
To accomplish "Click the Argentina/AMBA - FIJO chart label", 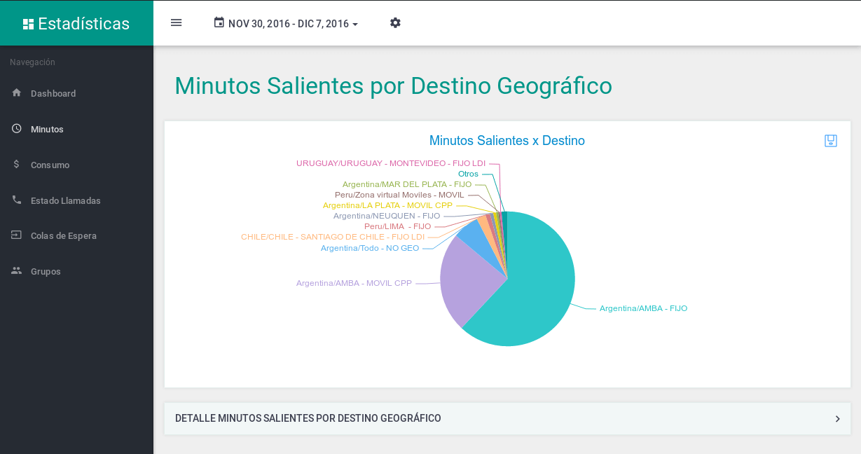I will pos(643,308).
